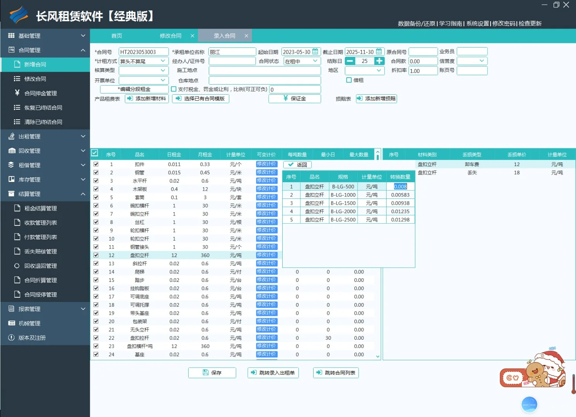This screenshot has width=576, height=417.
Task: Close the 修改合同 tab
Action: click(x=193, y=36)
